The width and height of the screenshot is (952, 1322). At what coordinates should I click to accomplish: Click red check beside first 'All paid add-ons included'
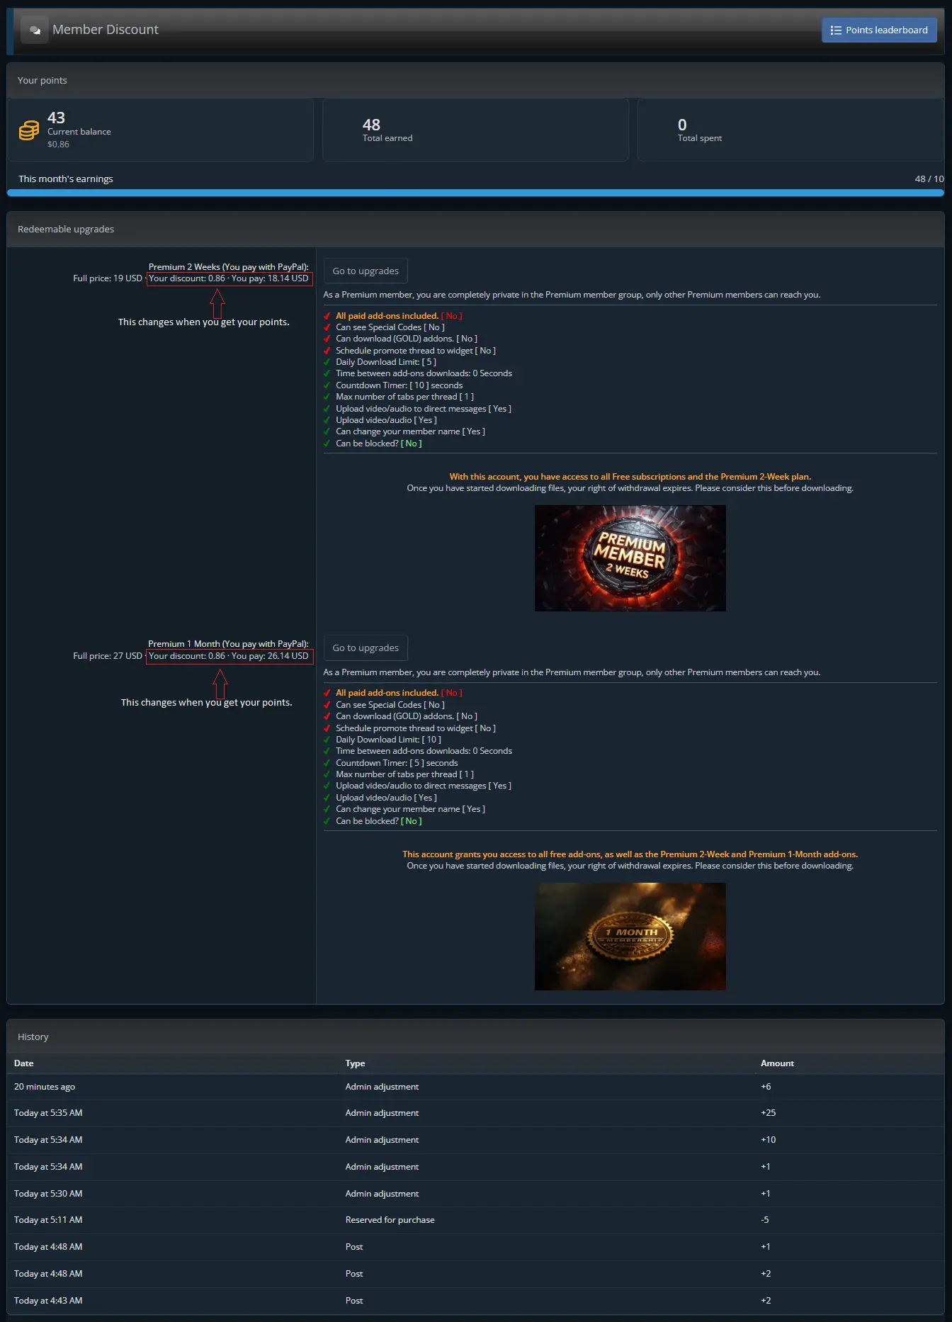tap(327, 316)
